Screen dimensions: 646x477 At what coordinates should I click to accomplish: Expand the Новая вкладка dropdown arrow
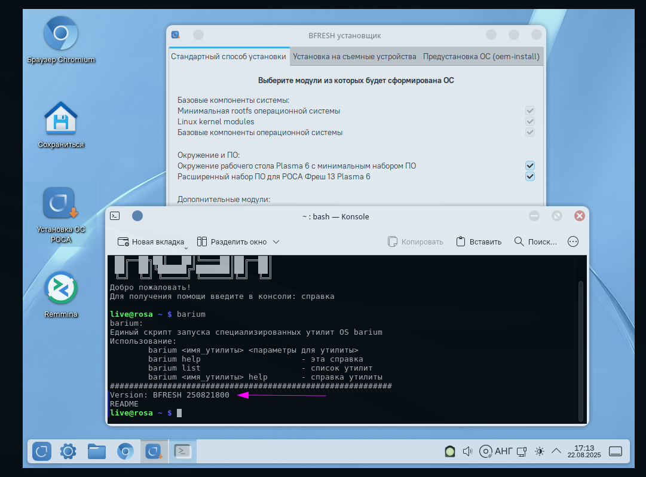point(186,247)
